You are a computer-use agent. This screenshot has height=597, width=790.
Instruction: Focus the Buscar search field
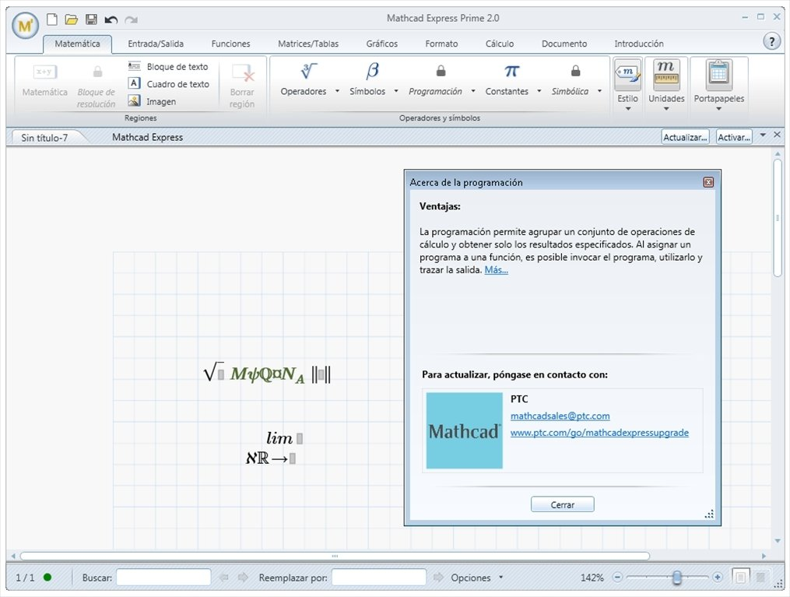click(x=163, y=578)
